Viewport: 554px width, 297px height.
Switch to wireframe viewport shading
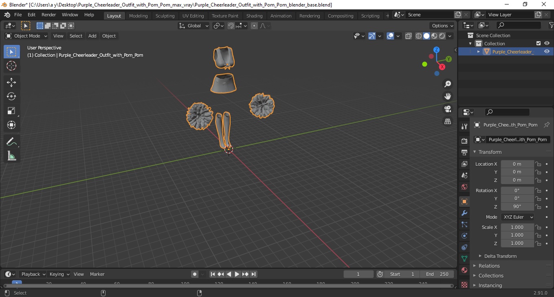419,36
